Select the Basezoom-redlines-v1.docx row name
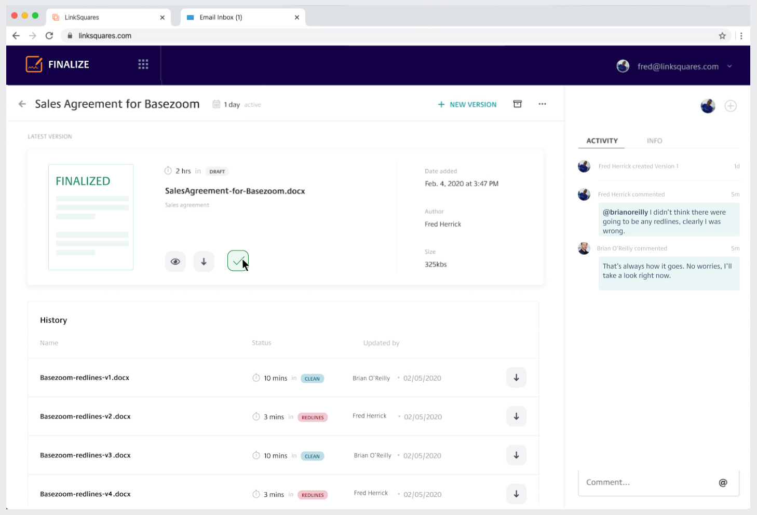Viewport: 757px width, 515px height. pyautogui.click(x=85, y=378)
